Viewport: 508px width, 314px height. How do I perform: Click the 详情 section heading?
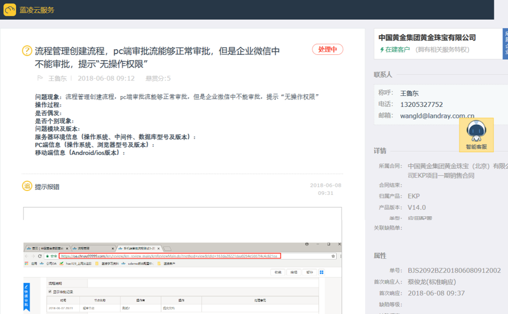point(380,151)
